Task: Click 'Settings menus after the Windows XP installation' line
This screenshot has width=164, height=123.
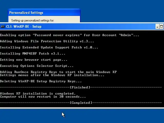Action: 52,75
